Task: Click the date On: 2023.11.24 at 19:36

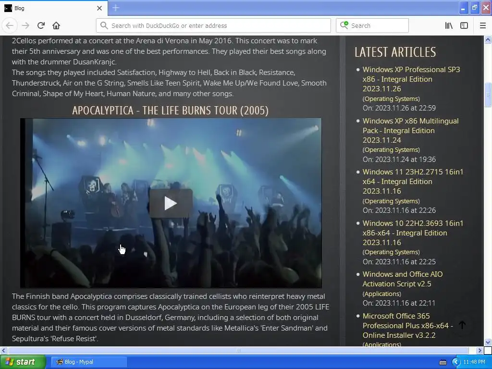Action: click(399, 160)
